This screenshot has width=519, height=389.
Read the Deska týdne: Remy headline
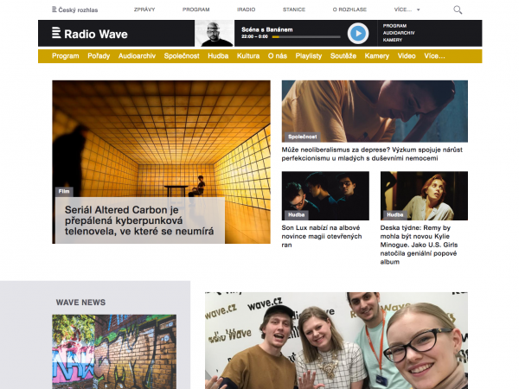(419, 245)
